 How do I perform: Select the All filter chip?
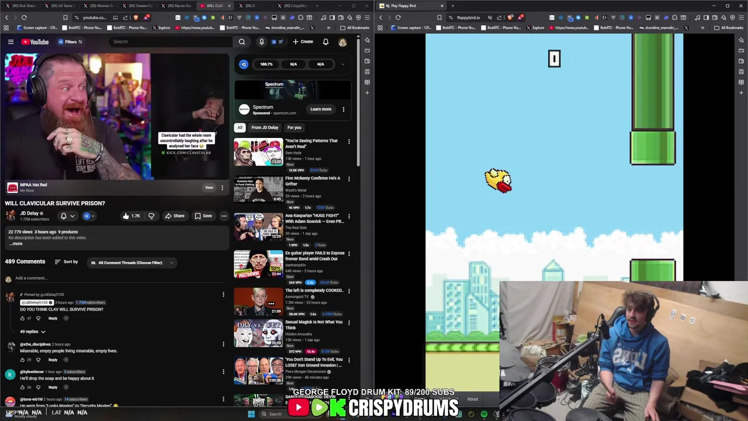click(x=240, y=127)
